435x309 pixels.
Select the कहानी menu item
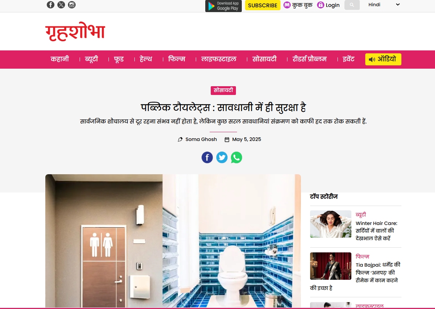coord(60,59)
